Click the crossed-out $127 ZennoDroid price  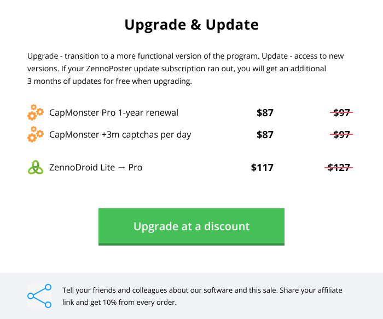[339, 168]
